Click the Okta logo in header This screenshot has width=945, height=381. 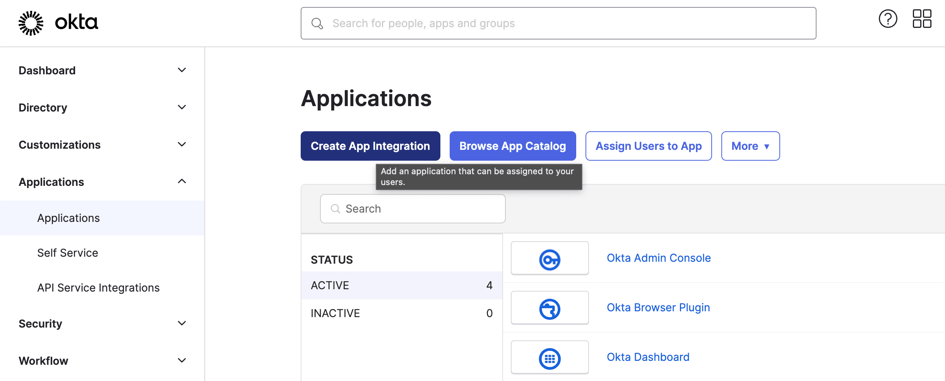[x=58, y=23]
